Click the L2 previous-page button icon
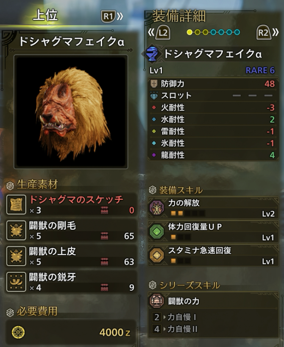 click(x=163, y=33)
